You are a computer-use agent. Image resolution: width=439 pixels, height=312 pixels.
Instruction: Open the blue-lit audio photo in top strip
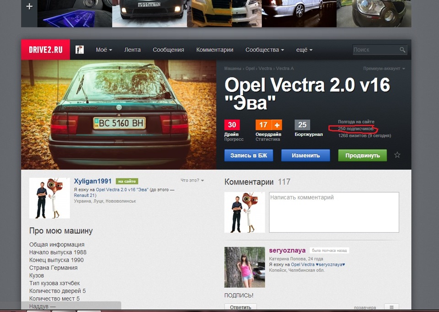coord(75,13)
